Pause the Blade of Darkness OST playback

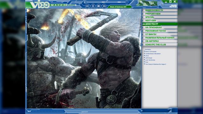(93, 6)
